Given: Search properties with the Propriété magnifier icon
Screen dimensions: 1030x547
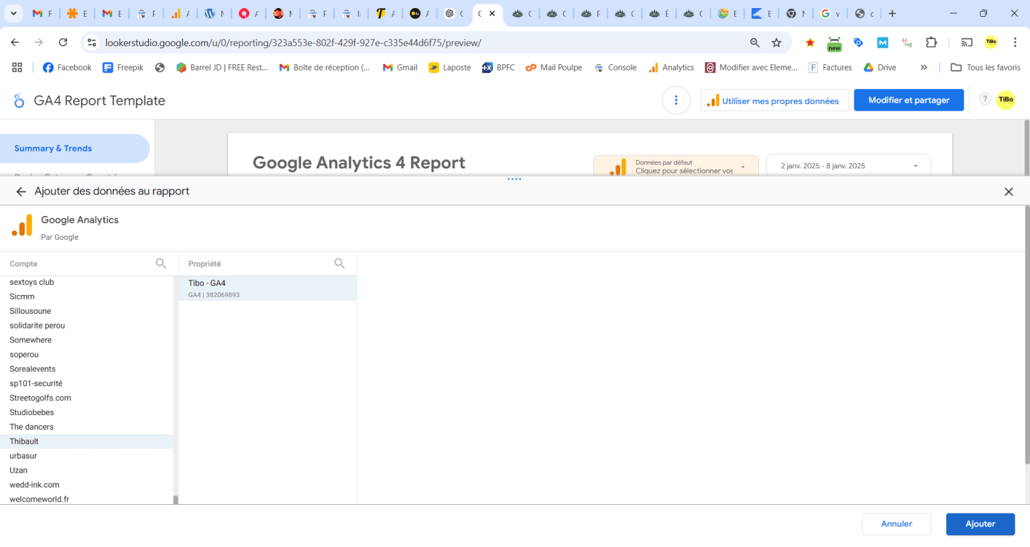Looking at the screenshot, I should [x=340, y=263].
